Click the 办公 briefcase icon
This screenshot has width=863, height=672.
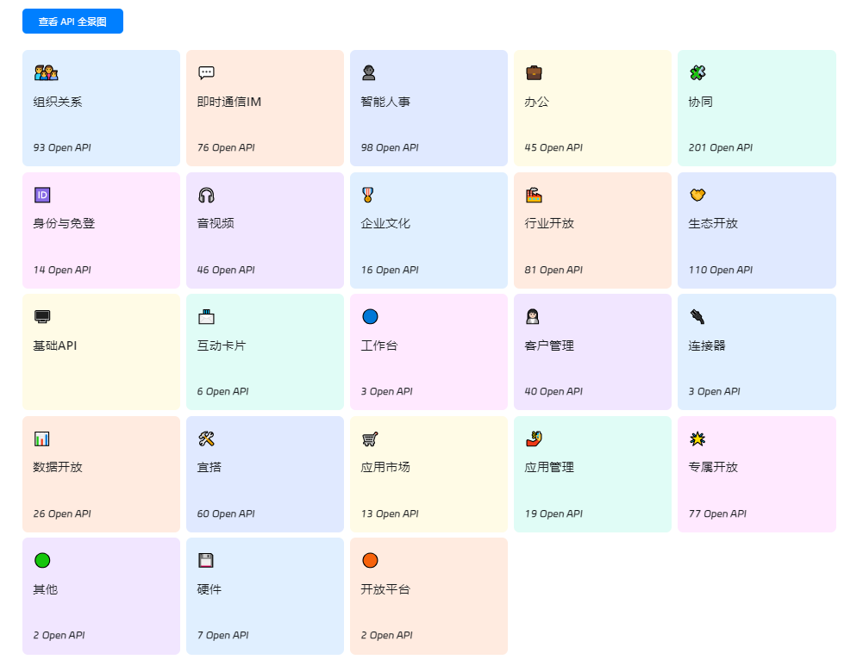pyautogui.click(x=534, y=72)
